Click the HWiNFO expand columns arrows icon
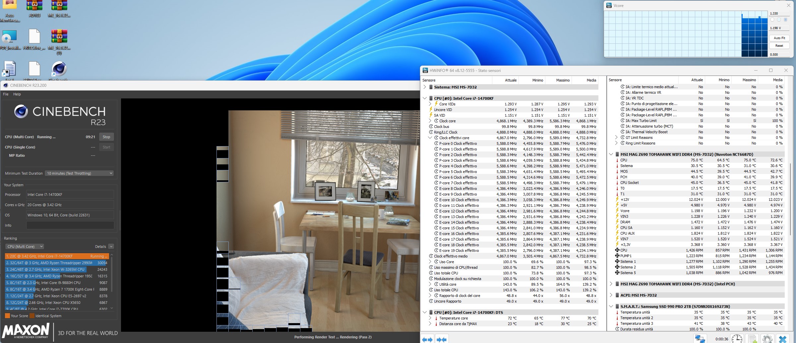Screen dimensions: 796x343 click(427, 339)
